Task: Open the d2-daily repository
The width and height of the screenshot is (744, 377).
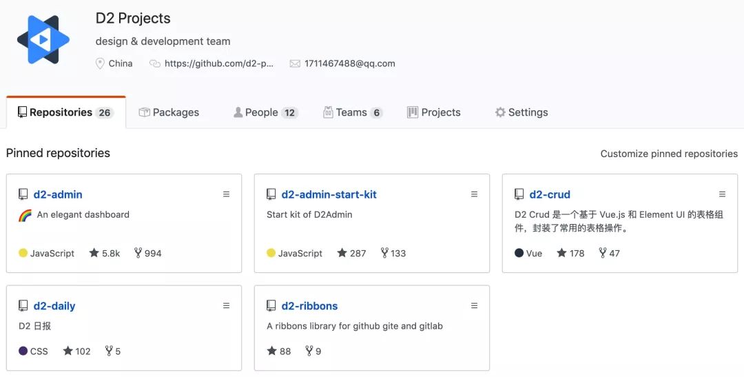Action: (54, 306)
